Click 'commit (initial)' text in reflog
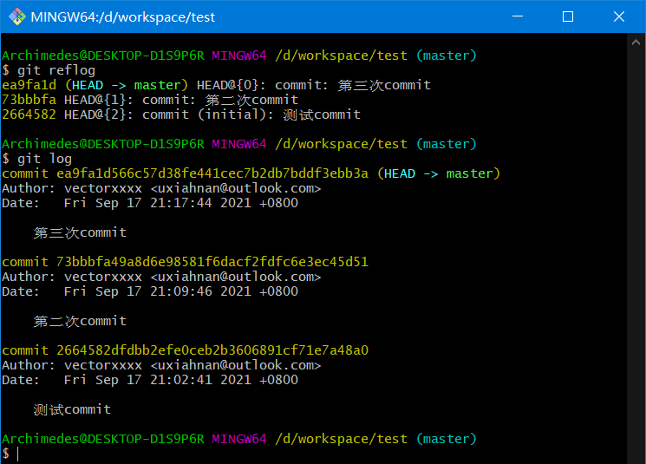Image resolution: width=646 pixels, height=464 pixels. [x=205, y=114]
